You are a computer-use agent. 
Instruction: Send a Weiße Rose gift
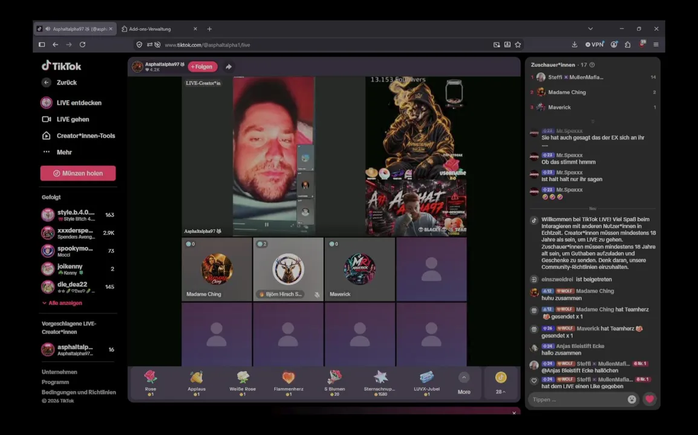click(x=243, y=382)
